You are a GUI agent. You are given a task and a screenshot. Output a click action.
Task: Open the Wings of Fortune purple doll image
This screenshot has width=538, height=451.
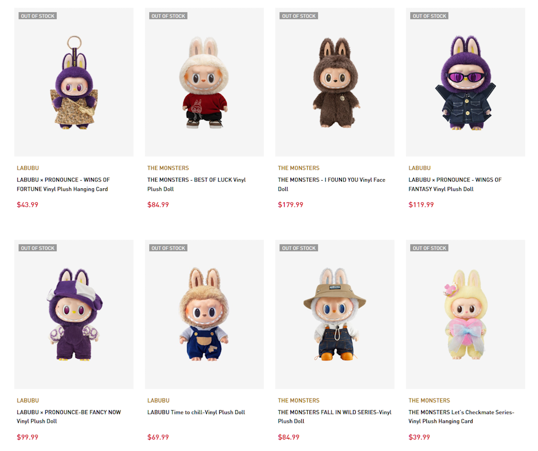pyautogui.click(x=73, y=83)
